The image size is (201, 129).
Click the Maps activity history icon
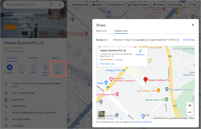click(6, 119)
